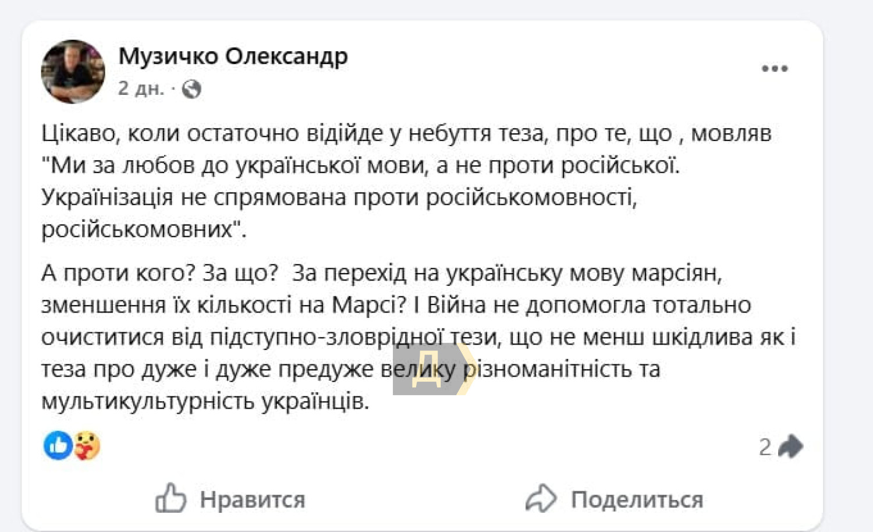Click the '2 дн.' post timestamp
Screen dimensions: 873x532
[x=141, y=88]
